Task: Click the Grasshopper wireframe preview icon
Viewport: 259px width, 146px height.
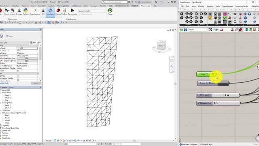Action: [236, 30]
